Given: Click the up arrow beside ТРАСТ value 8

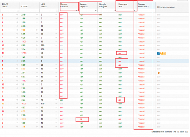Looking at the screenshot, I should point(17,26).
